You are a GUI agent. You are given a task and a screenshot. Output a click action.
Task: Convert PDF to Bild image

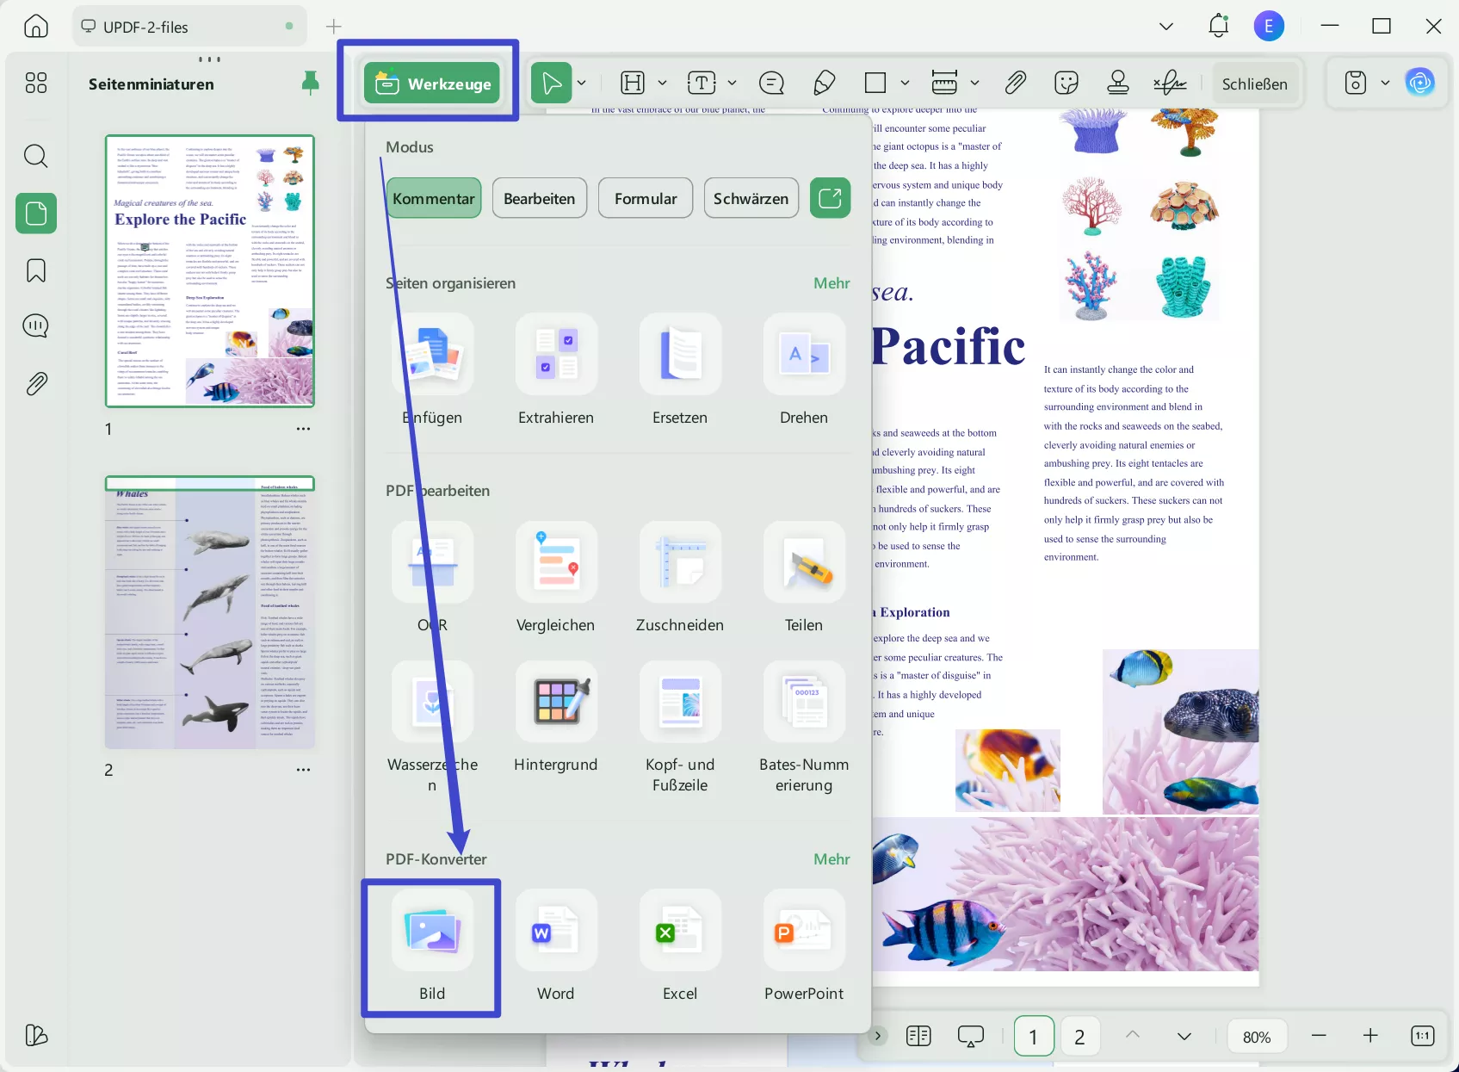coord(432,945)
